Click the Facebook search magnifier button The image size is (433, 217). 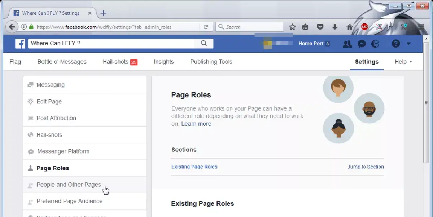click(204, 44)
